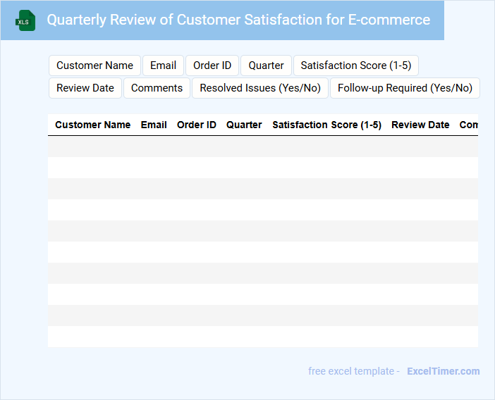This screenshot has width=495, height=400.
Task: Click the page title heading text
Action: coord(238,20)
